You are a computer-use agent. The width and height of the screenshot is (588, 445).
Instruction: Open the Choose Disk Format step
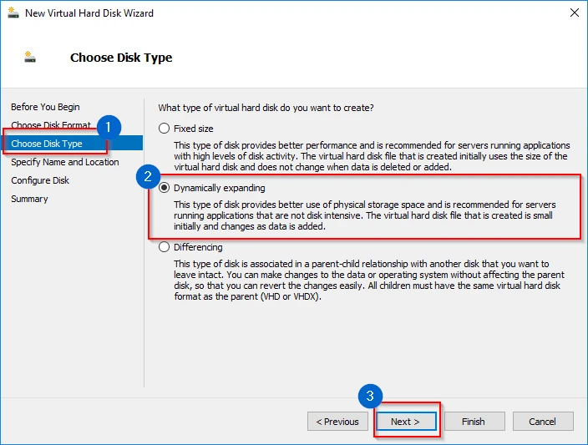(x=50, y=125)
